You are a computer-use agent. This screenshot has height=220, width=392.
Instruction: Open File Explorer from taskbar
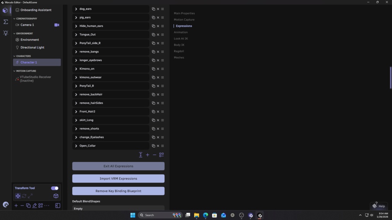click(x=196, y=215)
